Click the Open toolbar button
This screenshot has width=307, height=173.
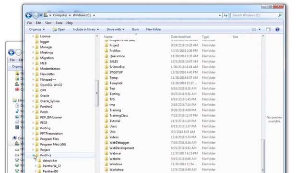[59, 29]
